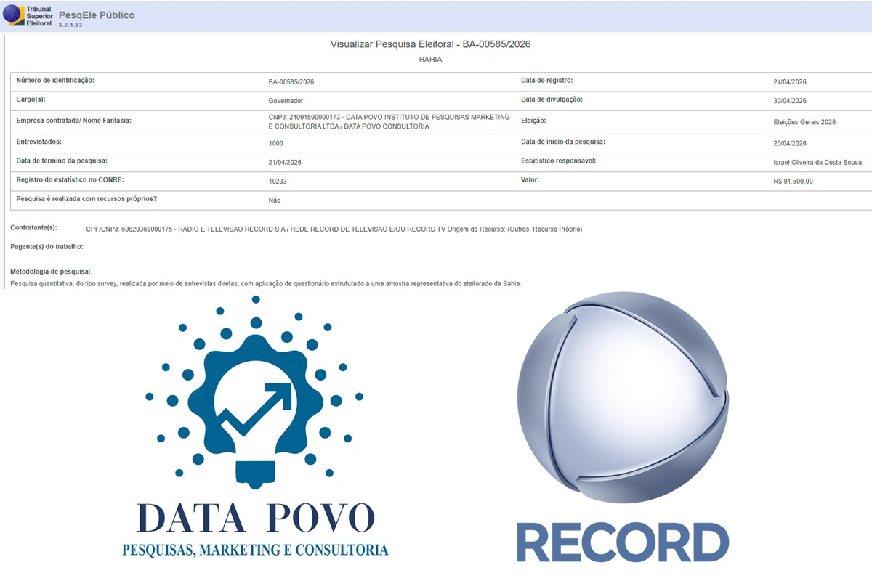Open the Visualizar Pesquisa Eleitoral BA-00585/2026 title

point(432,44)
